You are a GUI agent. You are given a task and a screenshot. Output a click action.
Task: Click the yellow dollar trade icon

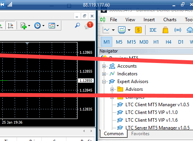(x=138, y=30)
